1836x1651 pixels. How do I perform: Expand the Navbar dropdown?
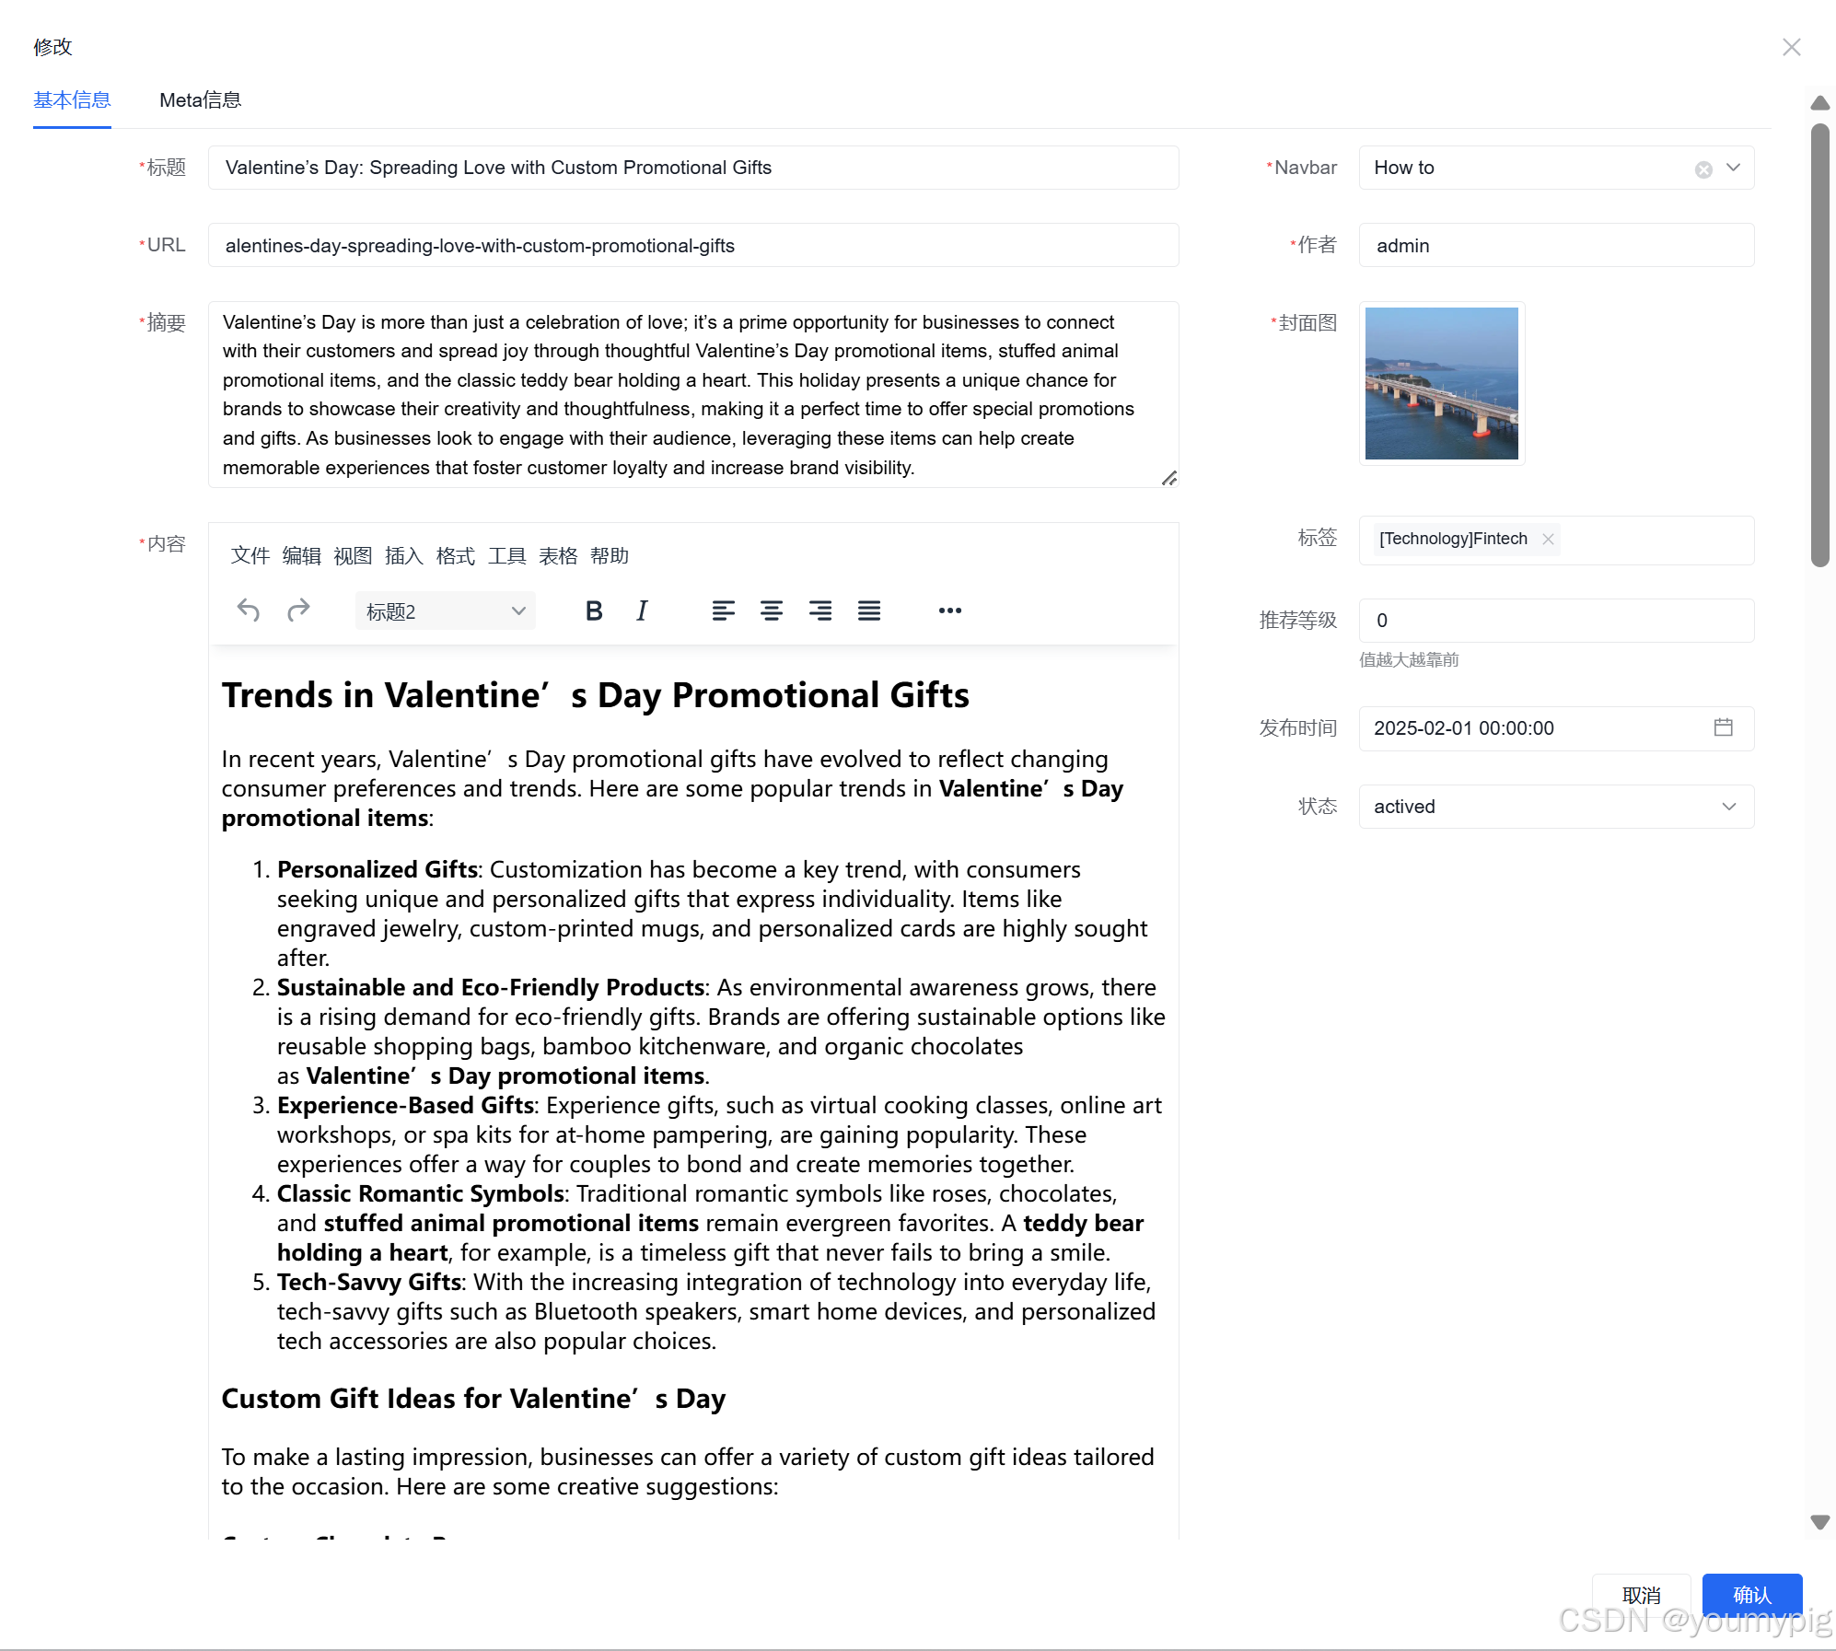pos(1733,168)
